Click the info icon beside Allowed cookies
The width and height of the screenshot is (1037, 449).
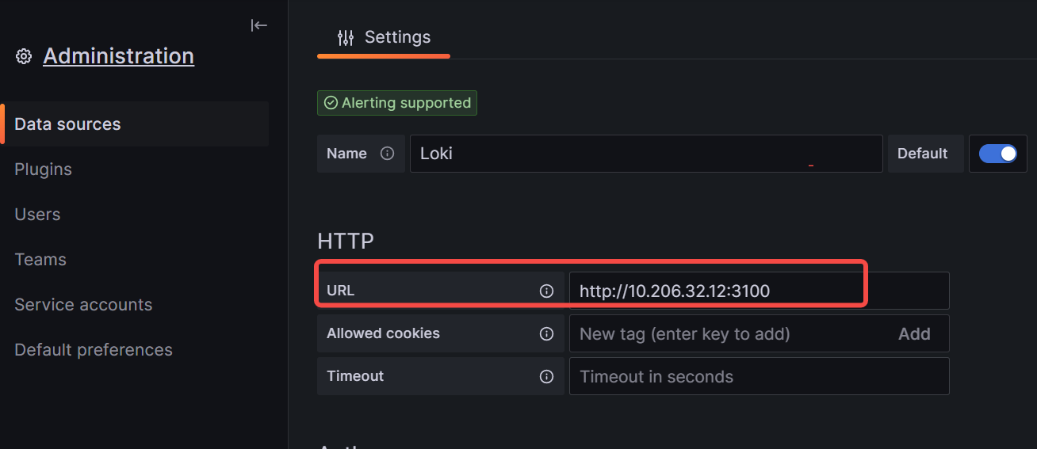tap(546, 334)
